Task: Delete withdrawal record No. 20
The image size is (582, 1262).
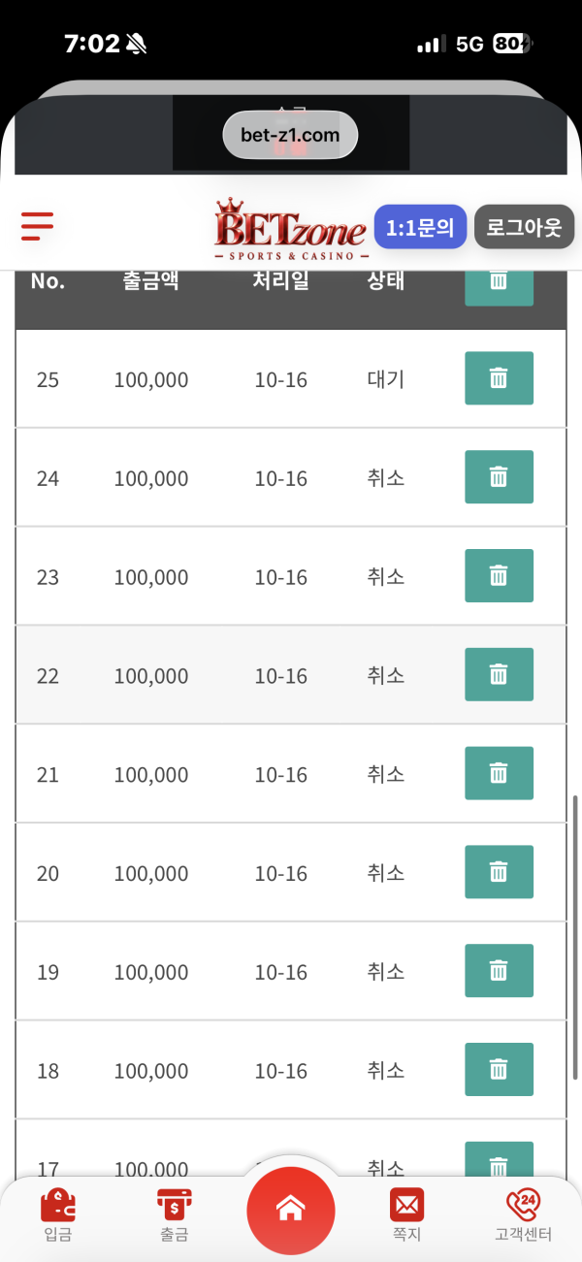Action: tap(499, 872)
